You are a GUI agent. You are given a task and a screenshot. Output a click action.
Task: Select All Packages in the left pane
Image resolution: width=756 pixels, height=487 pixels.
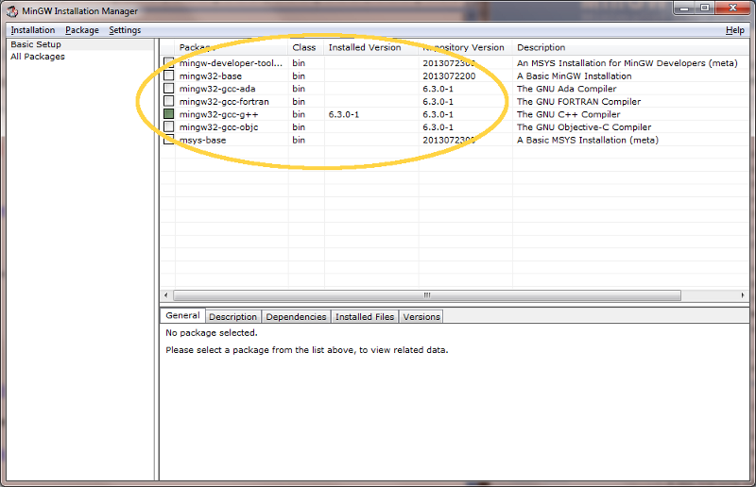(x=38, y=57)
